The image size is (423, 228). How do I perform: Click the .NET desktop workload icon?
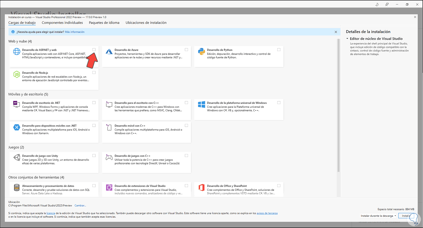pyautogui.click(x=17, y=105)
